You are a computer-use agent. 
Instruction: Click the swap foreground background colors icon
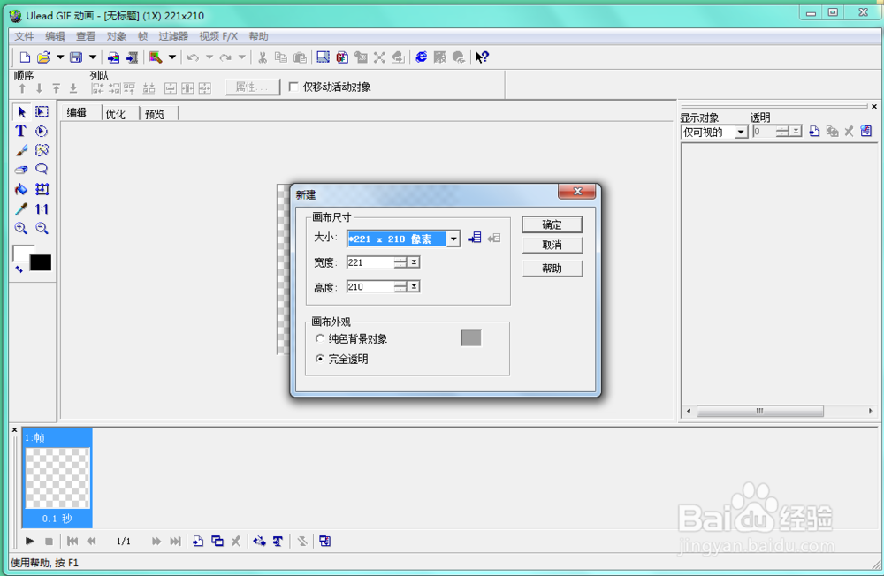19,269
